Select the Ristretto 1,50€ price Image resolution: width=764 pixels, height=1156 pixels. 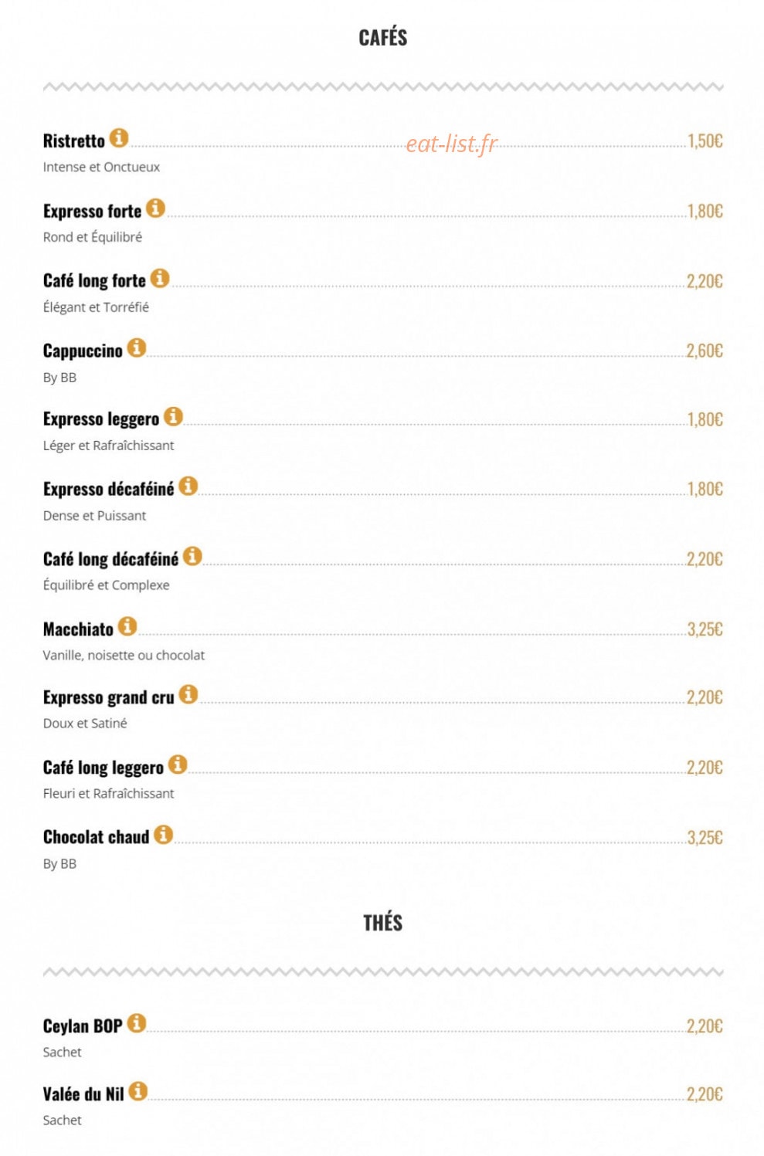(x=705, y=141)
